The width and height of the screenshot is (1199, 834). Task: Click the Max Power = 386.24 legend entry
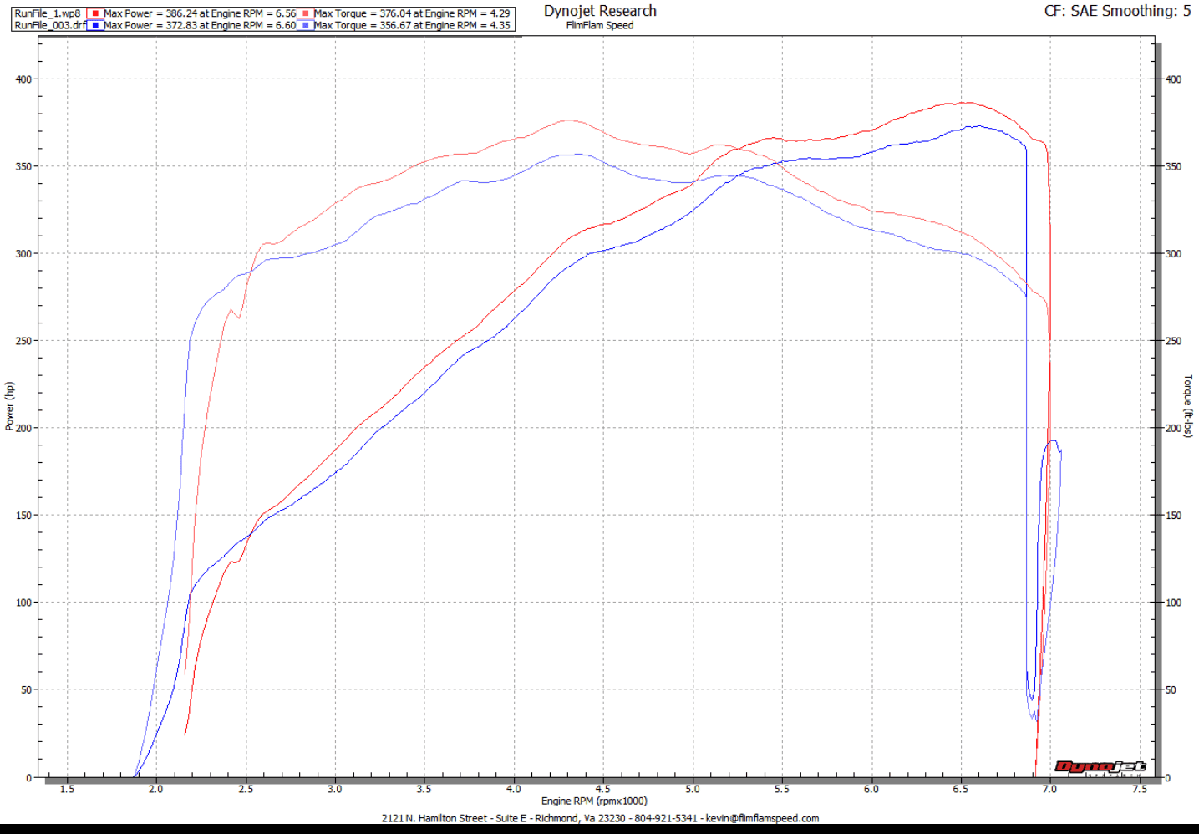pos(200,13)
